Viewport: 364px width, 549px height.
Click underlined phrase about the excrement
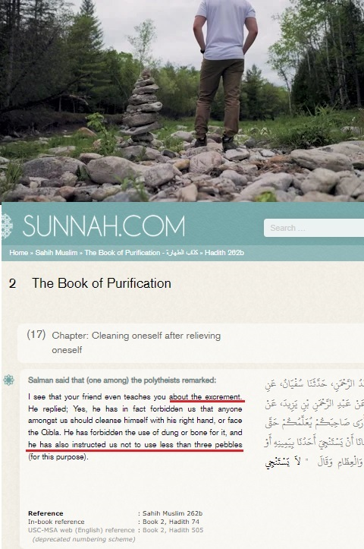click(x=206, y=397)
